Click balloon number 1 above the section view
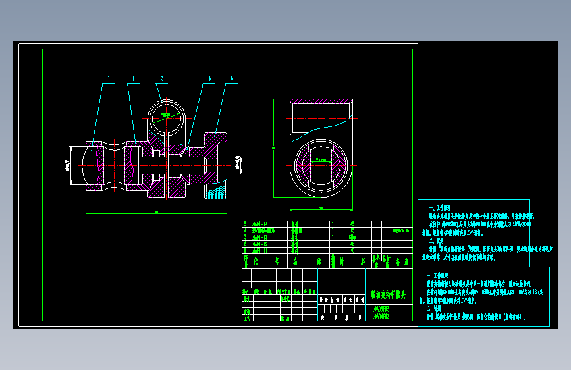The height and width of the screenshot is (370, 571). (109, 78)
